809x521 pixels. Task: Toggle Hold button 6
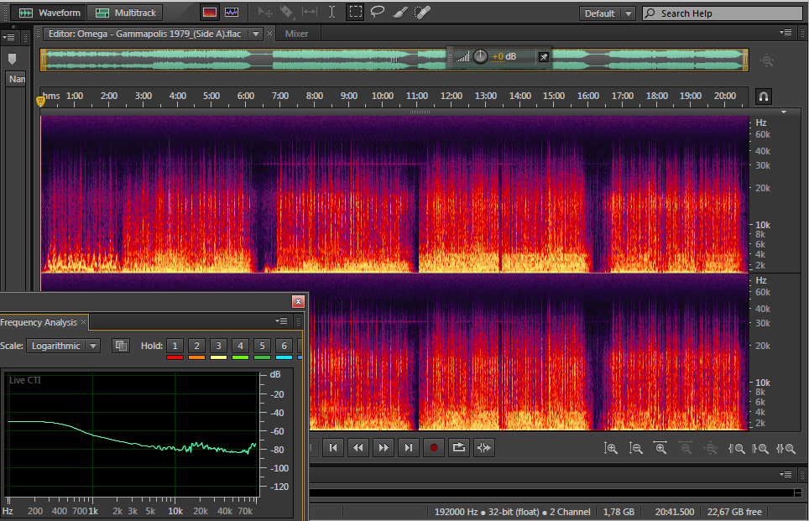(x=284, y=346)
